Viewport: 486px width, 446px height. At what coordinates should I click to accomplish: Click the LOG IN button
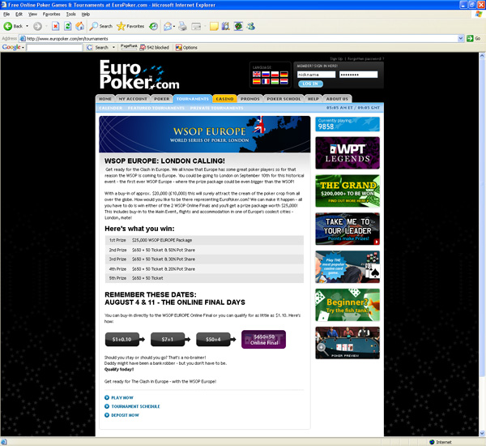click(310, 84)
